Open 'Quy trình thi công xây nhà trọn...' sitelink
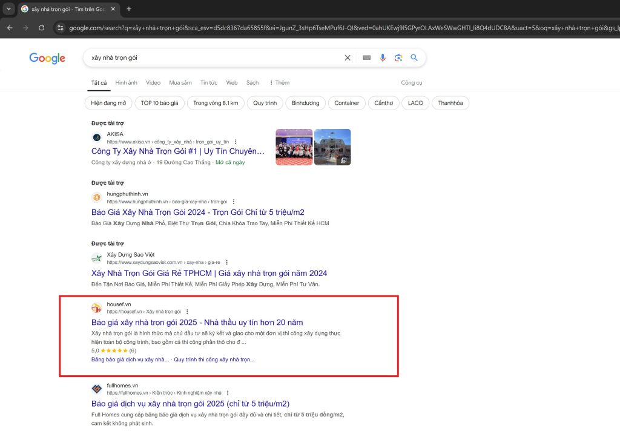620x434 pixels. 214,360
